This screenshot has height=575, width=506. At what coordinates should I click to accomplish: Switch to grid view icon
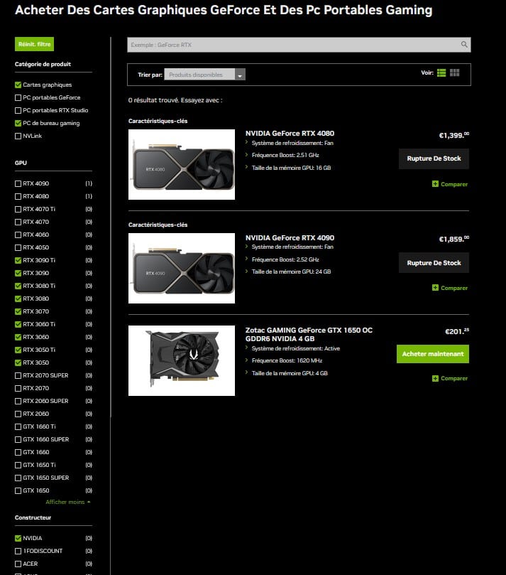point(454,72)
